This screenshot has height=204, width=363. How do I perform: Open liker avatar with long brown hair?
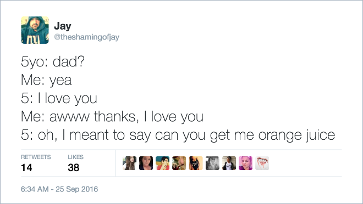click(x=129, y=163)
